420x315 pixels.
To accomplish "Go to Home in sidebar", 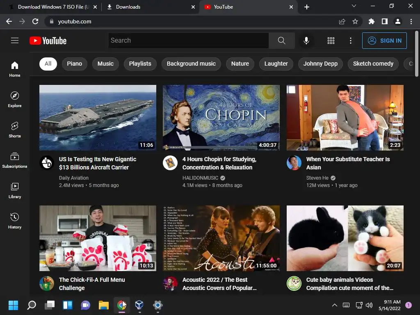I will [x=15, y=69].
